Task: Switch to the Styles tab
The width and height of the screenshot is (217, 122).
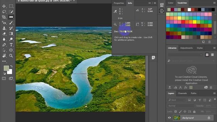Action: coord(200,48)
